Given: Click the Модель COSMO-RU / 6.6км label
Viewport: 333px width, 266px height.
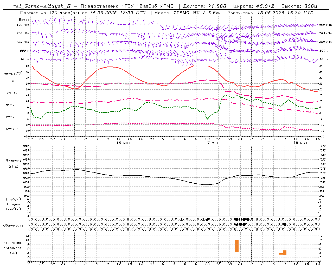Looking at the screenshot, I should (x=188, y=13).
